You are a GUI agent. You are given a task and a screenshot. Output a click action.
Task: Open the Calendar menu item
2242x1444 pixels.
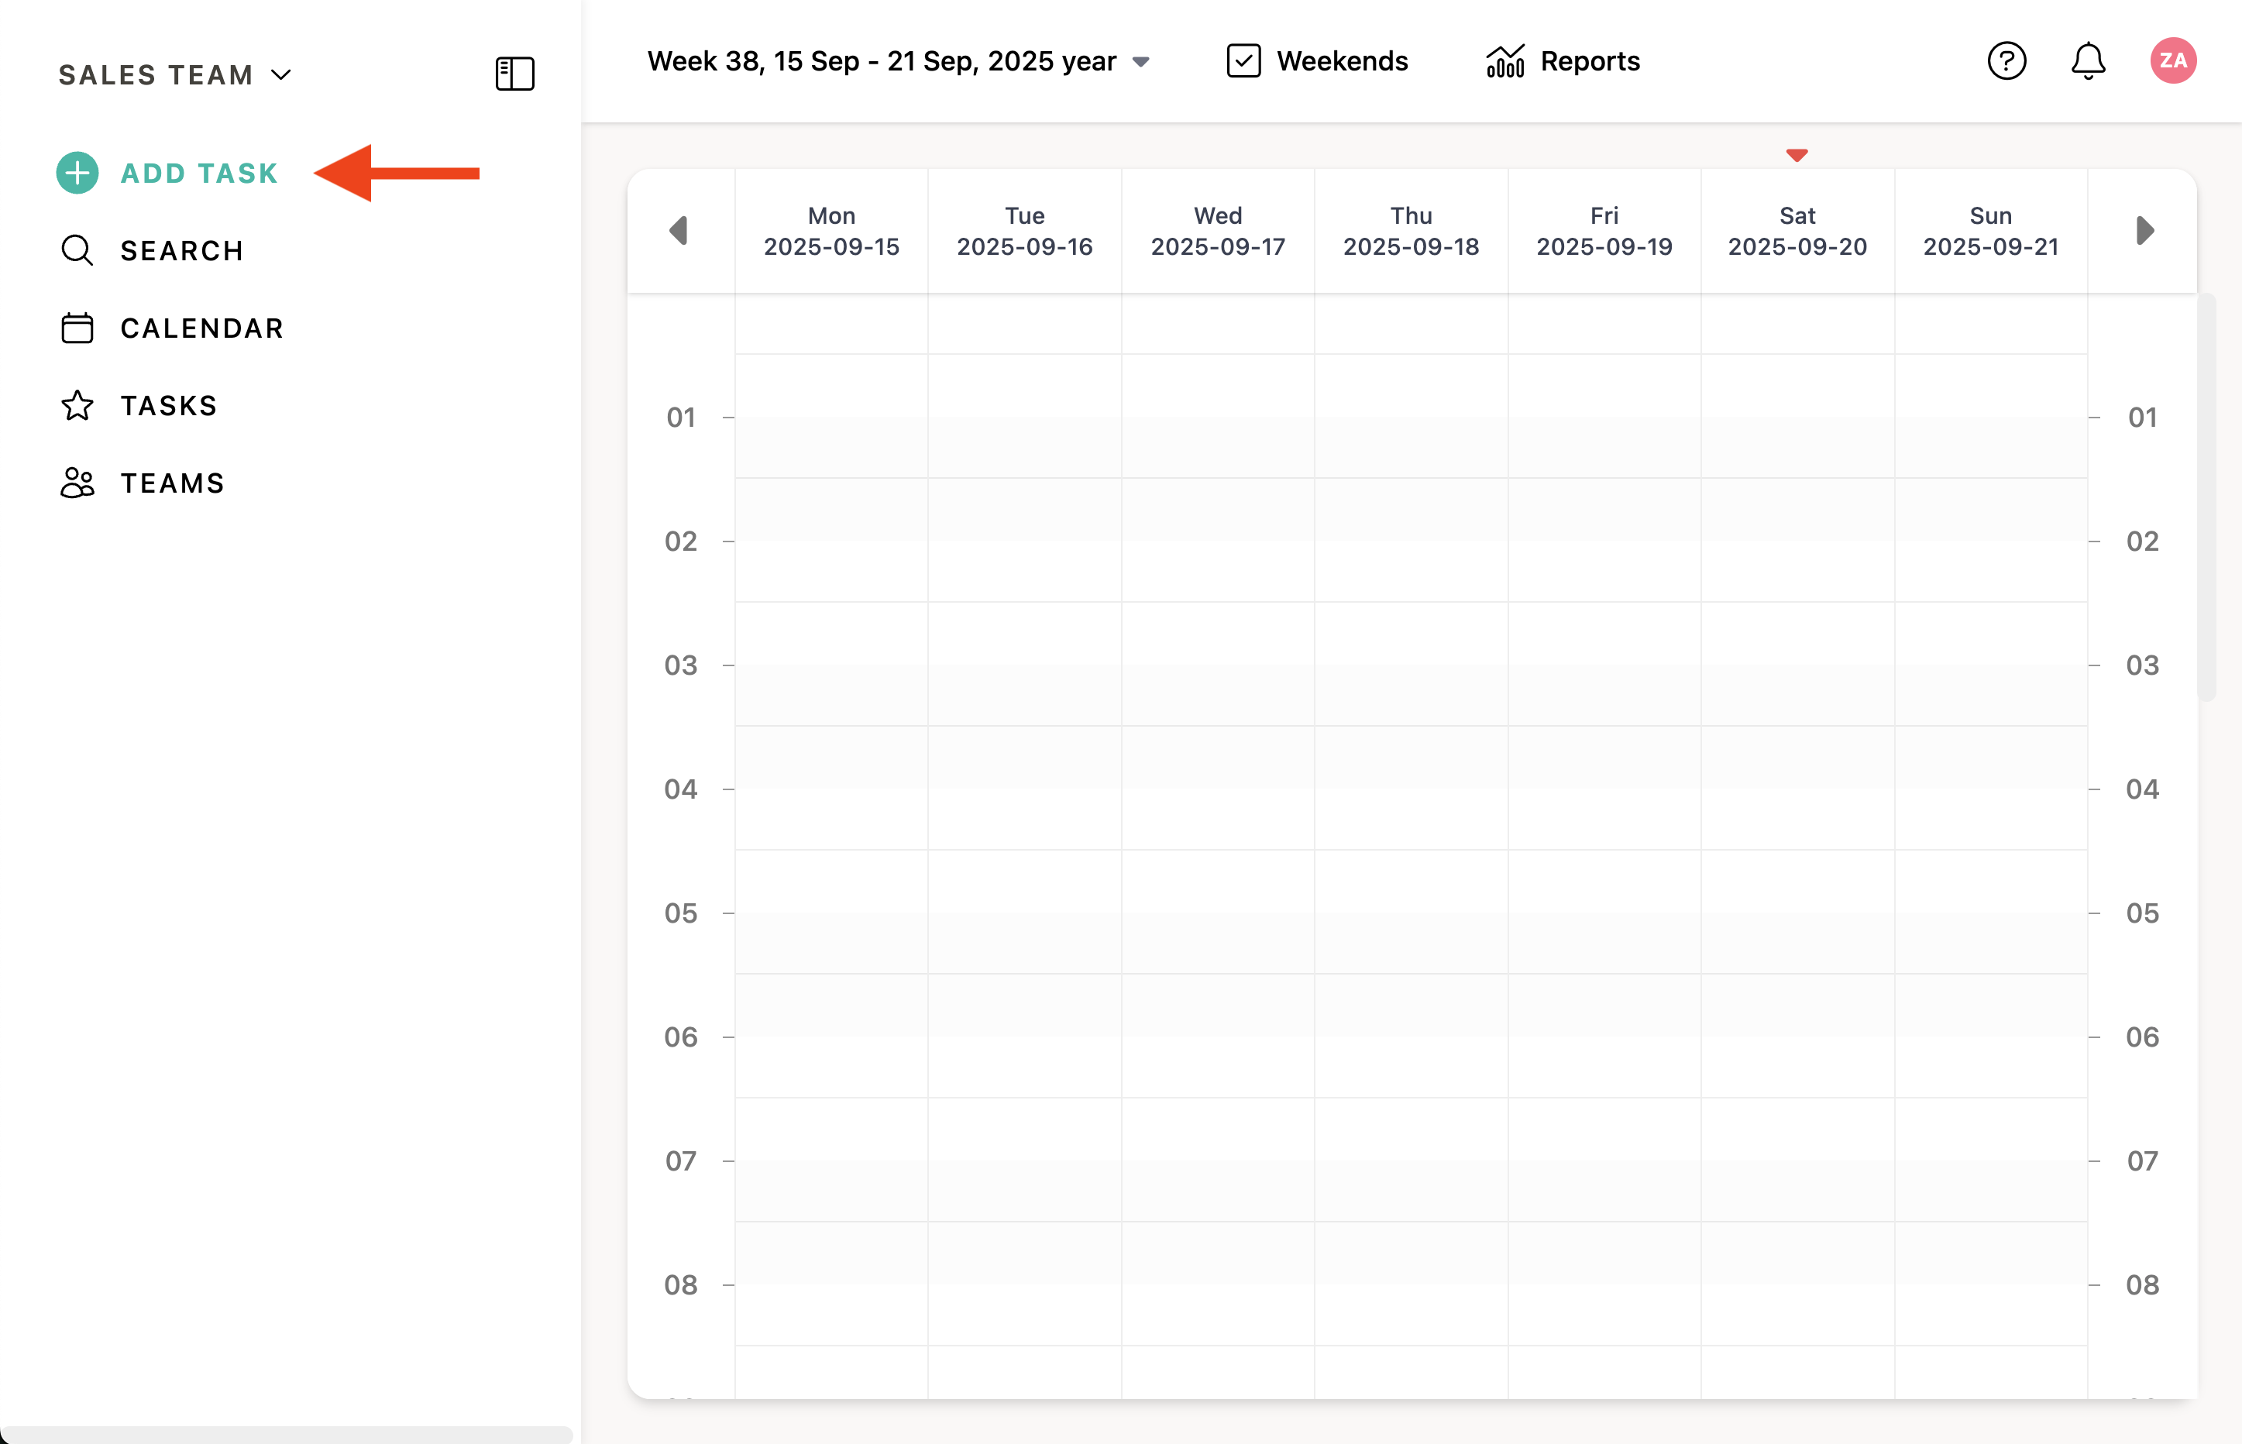point(201,328)
